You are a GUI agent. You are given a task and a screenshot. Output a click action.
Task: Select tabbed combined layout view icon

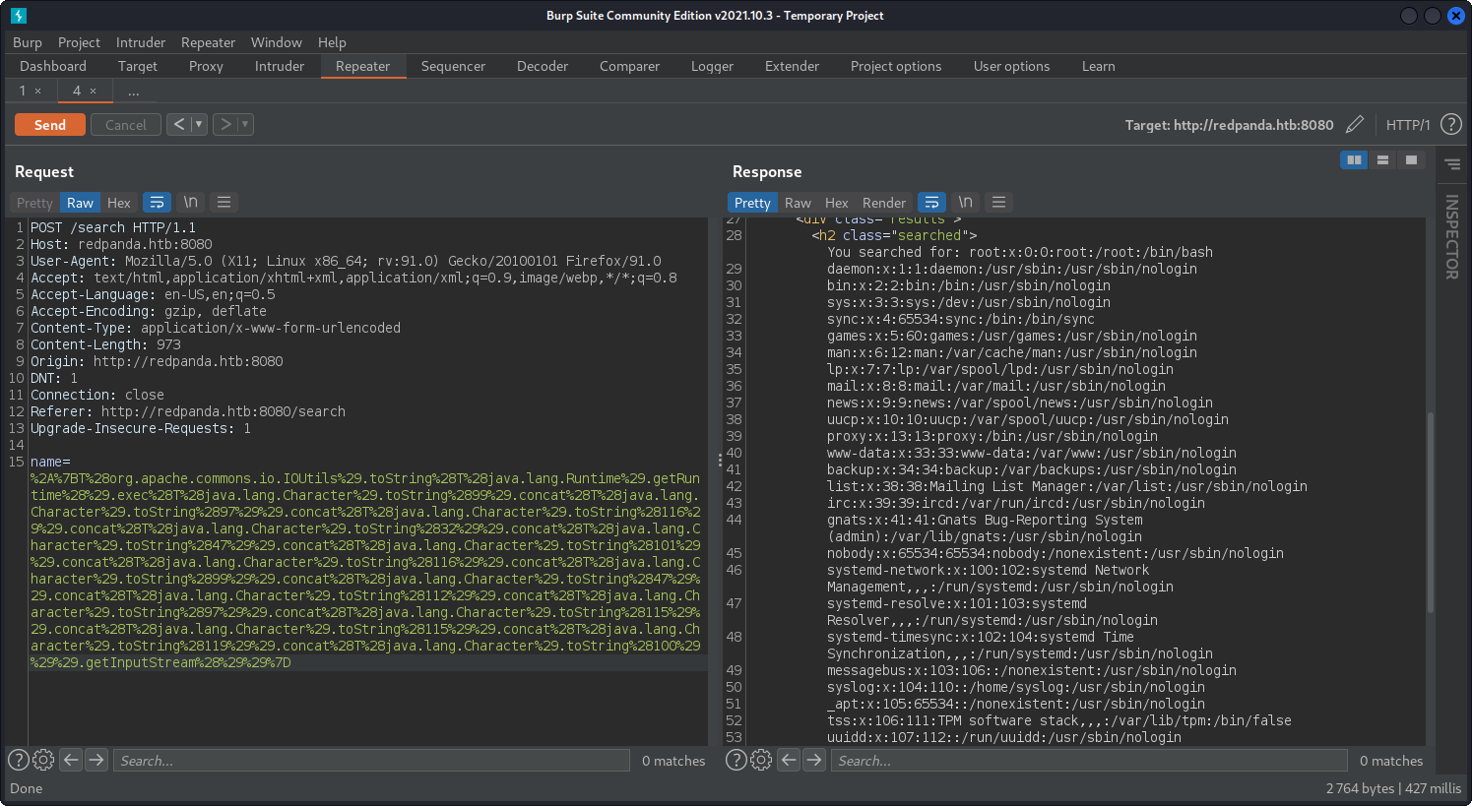pyautogui.click(x=1411, y=159)
